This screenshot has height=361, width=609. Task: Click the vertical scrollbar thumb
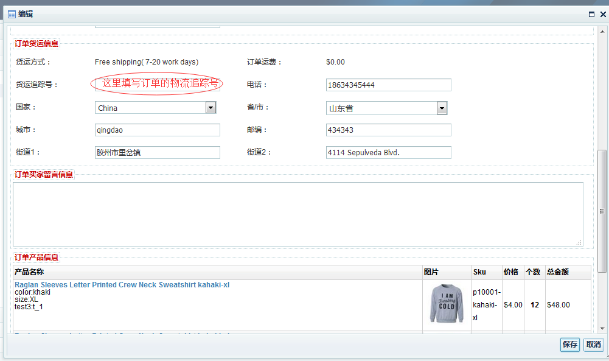[602, 211]
